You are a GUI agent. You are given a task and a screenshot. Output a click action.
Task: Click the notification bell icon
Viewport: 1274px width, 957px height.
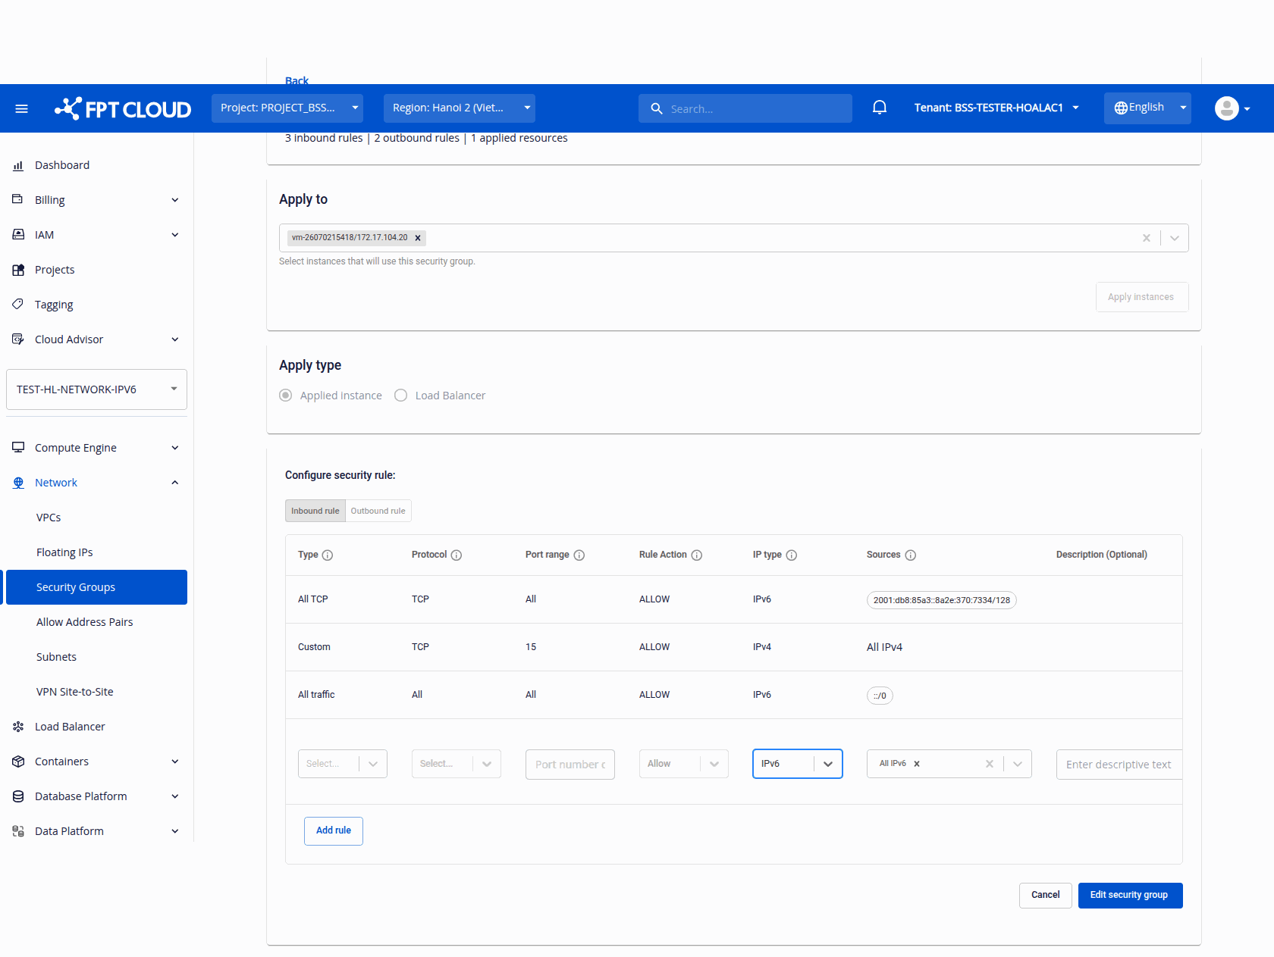click(880, 108)
